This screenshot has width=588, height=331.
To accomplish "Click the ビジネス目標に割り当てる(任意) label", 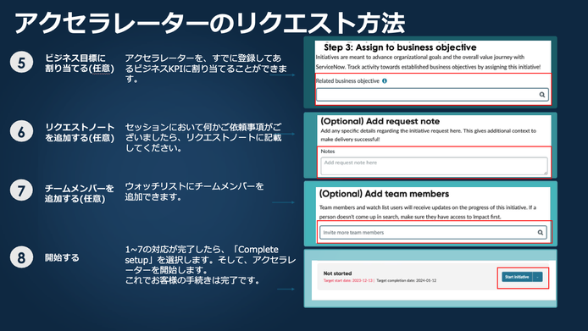I will pyautogui.click(x=80, y=63).
